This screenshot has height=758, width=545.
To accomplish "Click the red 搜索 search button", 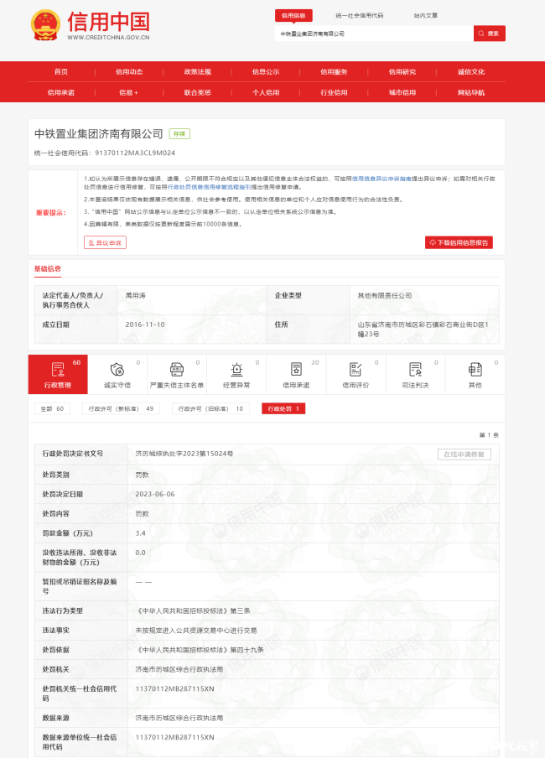I will [490, 34].
